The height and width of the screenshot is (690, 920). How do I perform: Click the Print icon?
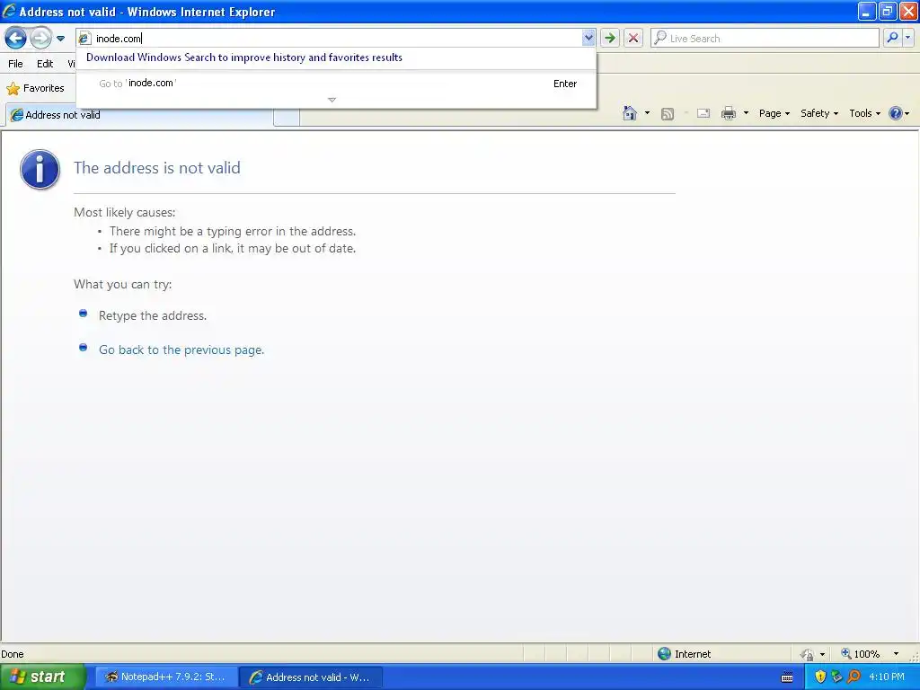point(728,113)
